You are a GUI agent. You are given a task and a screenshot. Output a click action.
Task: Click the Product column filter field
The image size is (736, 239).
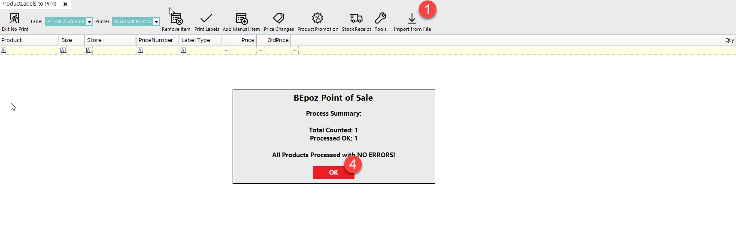[32, 50]
